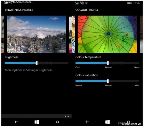This screenshot has width=144, height=127.
Task: Open the three-dot more menu
Action: [x=67, y=116]
